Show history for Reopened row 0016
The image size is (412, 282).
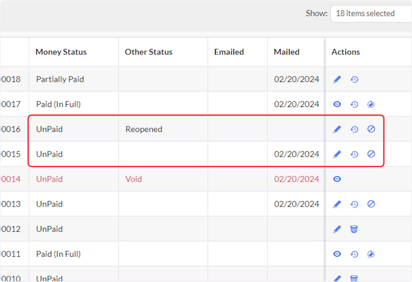[354, 129]
